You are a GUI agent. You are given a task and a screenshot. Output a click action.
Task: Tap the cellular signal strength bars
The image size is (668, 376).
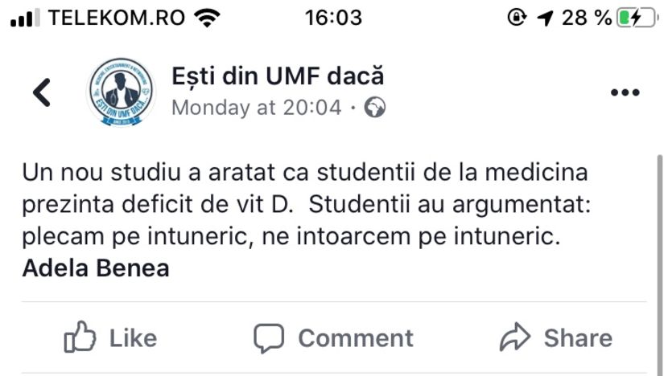coord(26,18)
